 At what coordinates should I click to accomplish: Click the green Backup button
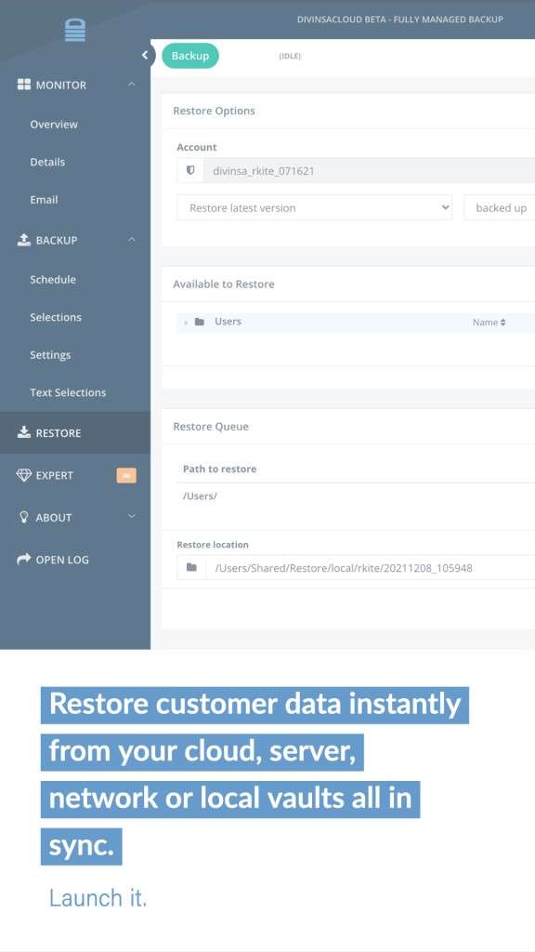click(x=189, y=56)
